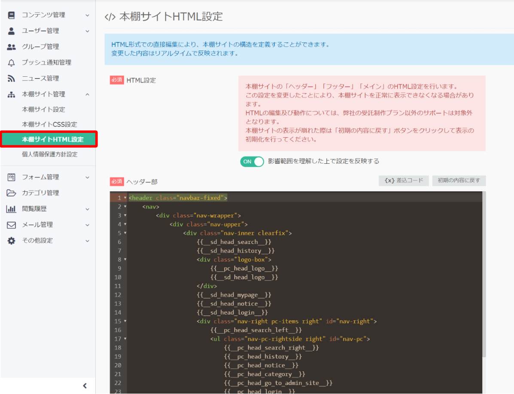514x394 pixels.
Task: Open フォーム管理 using its form icon
Action: [10, 177]
